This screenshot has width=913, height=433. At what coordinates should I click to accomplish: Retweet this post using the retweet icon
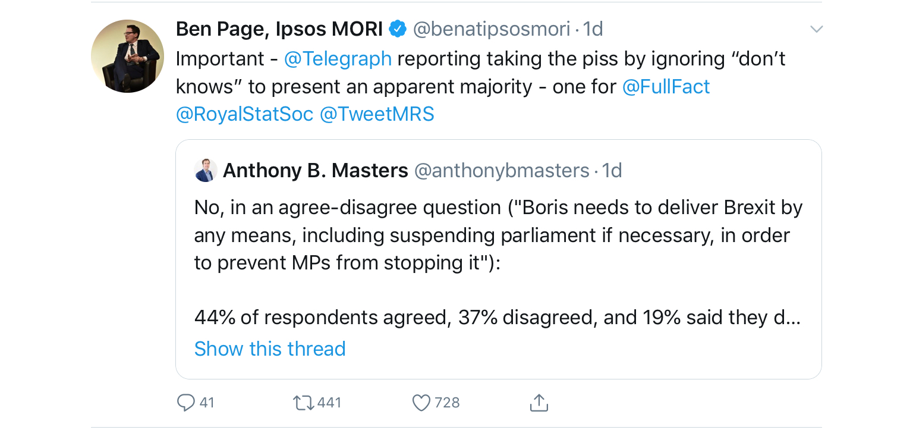tap(304, 403)
